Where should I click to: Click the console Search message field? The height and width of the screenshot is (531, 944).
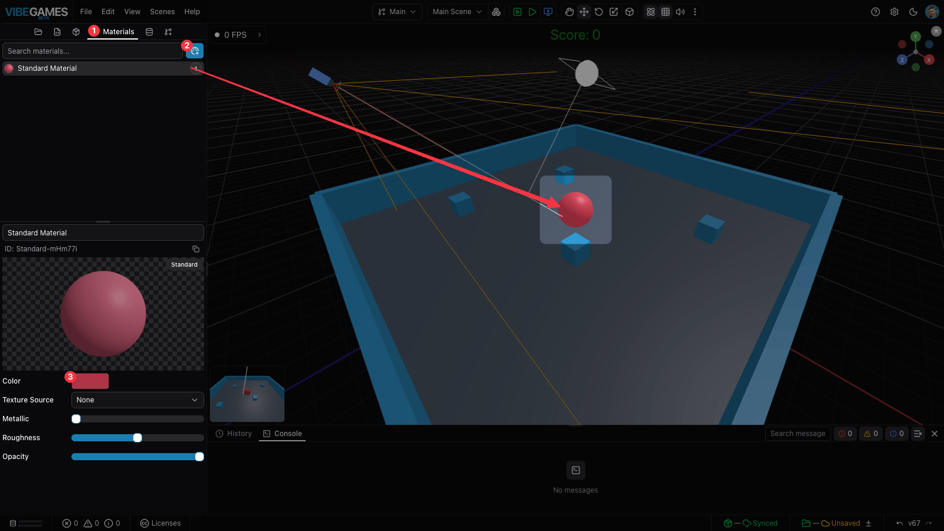[x=798, y=434]
